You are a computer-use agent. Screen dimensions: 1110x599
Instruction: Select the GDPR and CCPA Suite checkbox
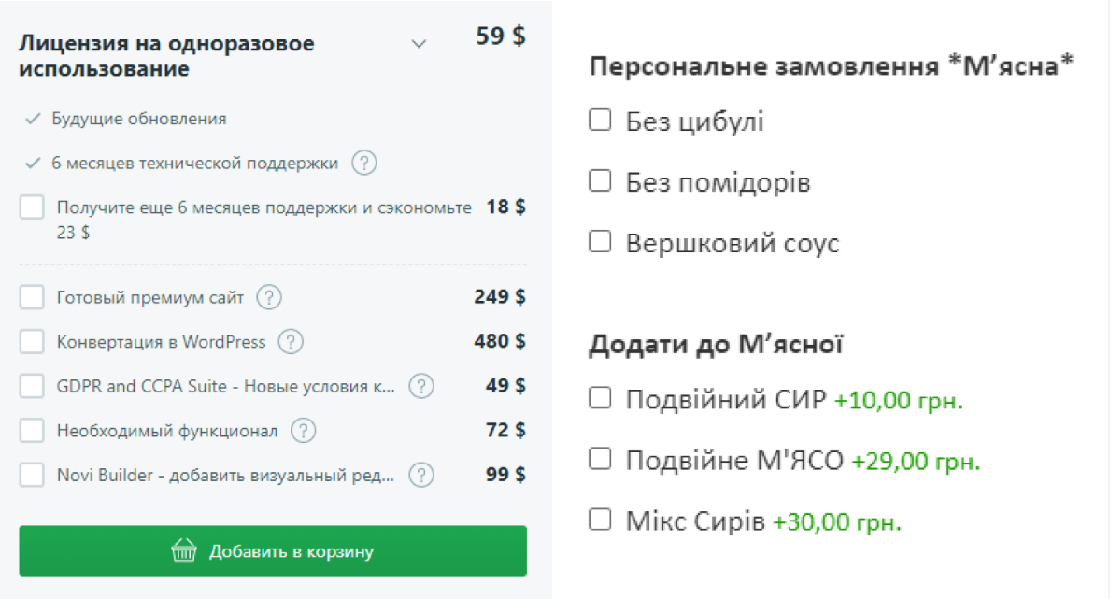coord(32,386)
